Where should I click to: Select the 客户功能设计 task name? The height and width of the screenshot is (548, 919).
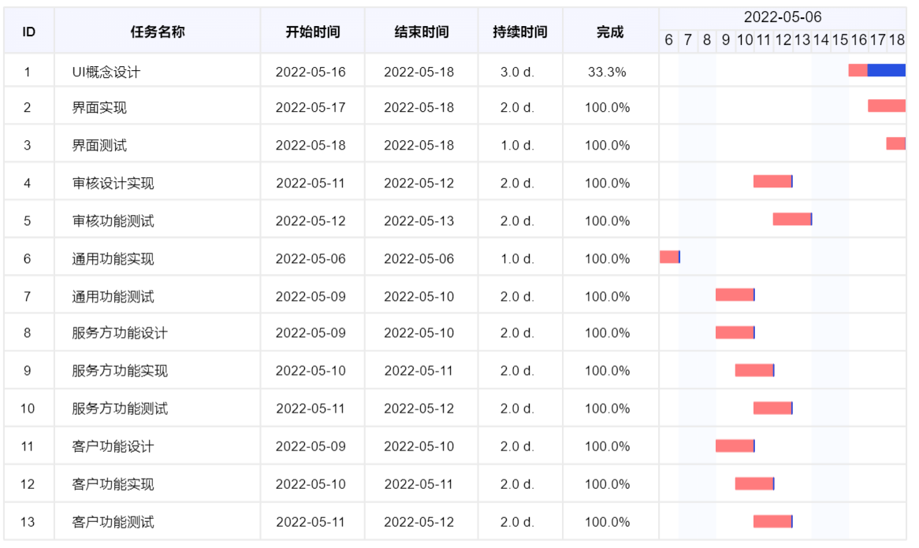tap(113, 446)
